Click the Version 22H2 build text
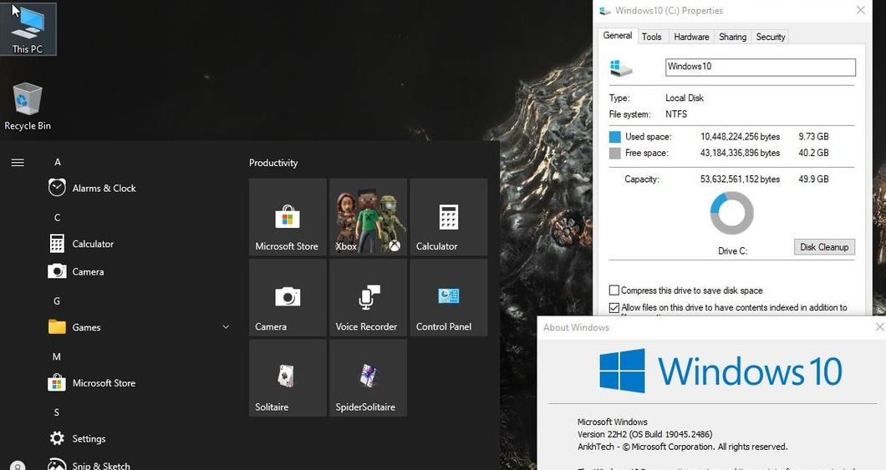The height and width of the screenshot is (470, 886). pos(644,434)
